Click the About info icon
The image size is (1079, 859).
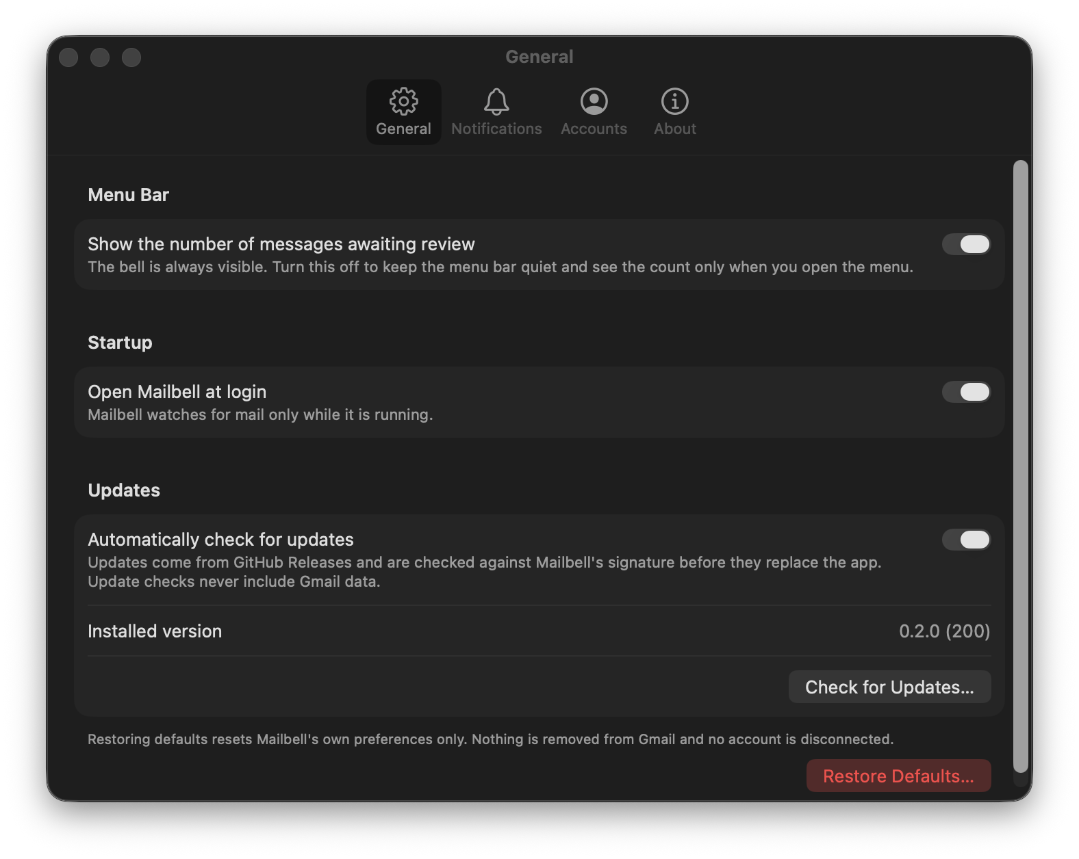674,101
